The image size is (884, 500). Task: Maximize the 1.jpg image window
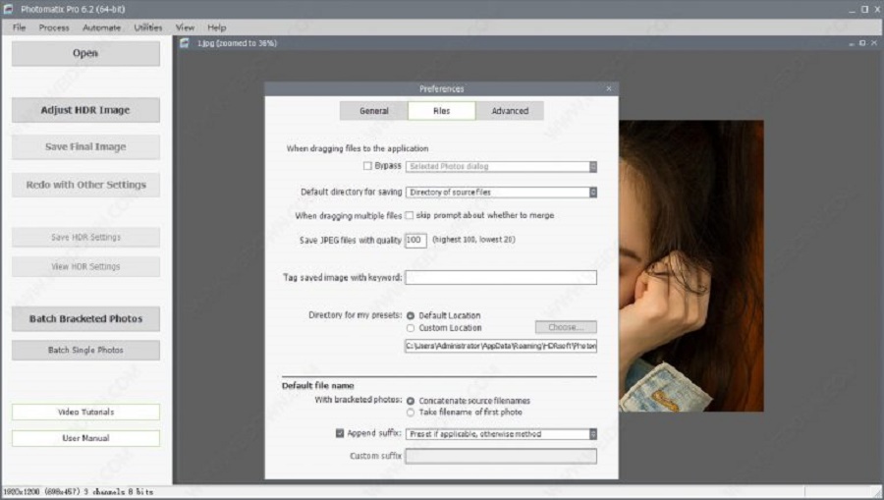coord(862,43)
